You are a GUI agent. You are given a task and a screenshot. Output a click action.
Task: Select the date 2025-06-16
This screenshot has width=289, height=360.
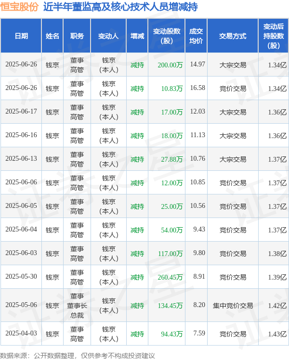(21, 135)
